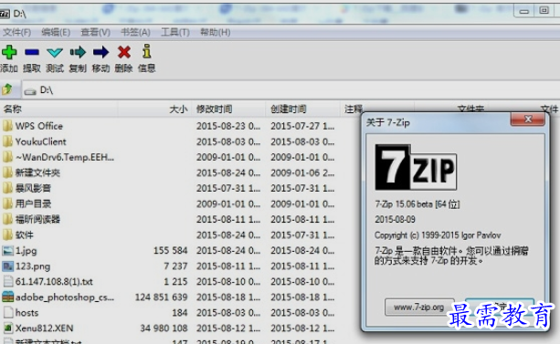
Task: Click the 7-Zip title bar app icon
Action: click(5, 14)
